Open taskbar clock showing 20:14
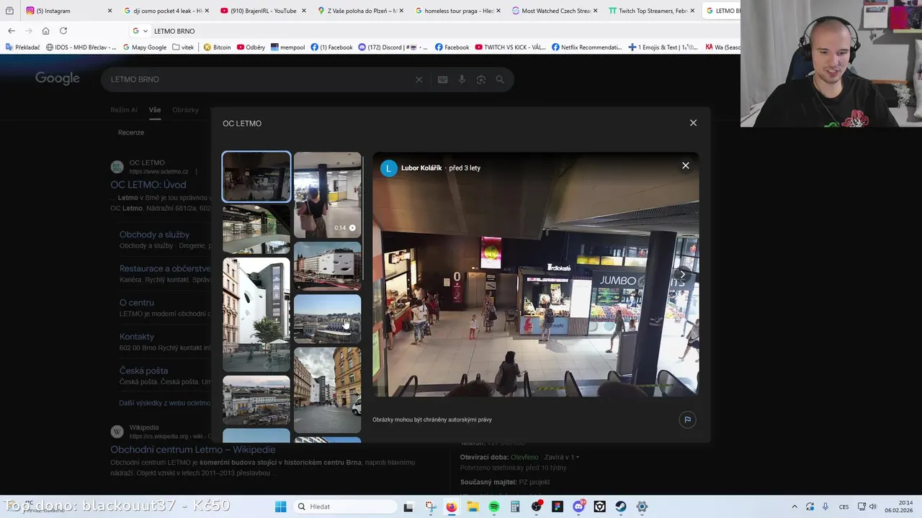The height and width of the screenshot is (518, 922). tap(899, 506)
